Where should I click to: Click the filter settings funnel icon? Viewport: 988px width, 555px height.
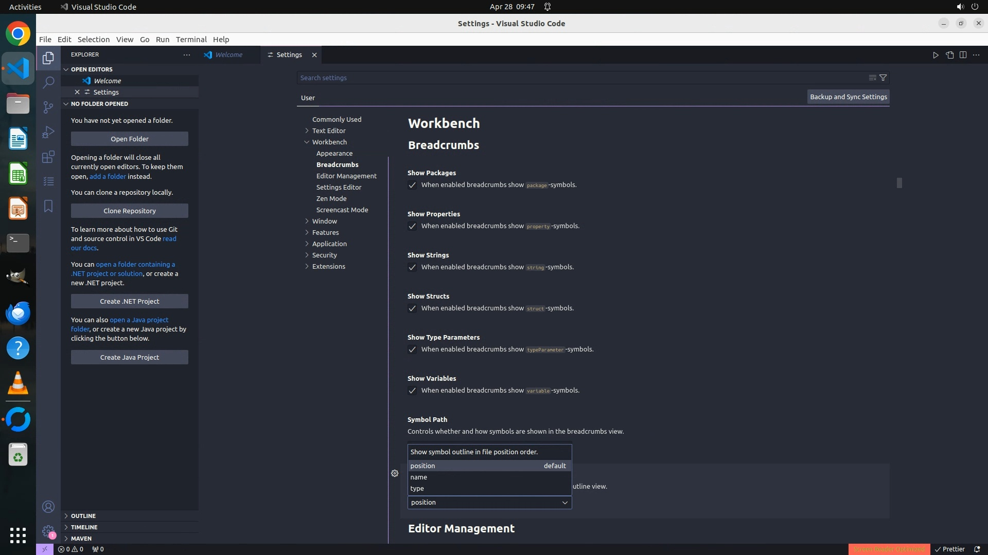[883, 78]
